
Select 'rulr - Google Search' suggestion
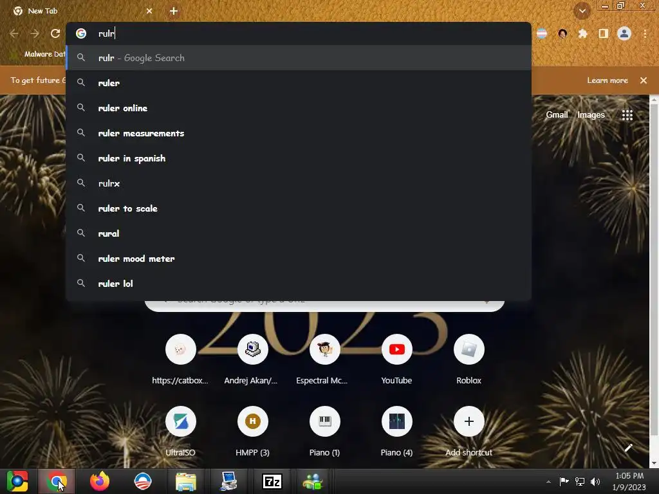[x=299, y=58]
